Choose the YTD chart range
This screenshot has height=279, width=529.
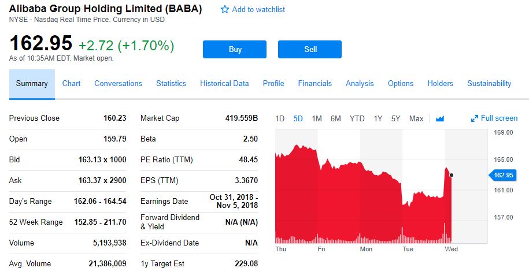(357, 118)
